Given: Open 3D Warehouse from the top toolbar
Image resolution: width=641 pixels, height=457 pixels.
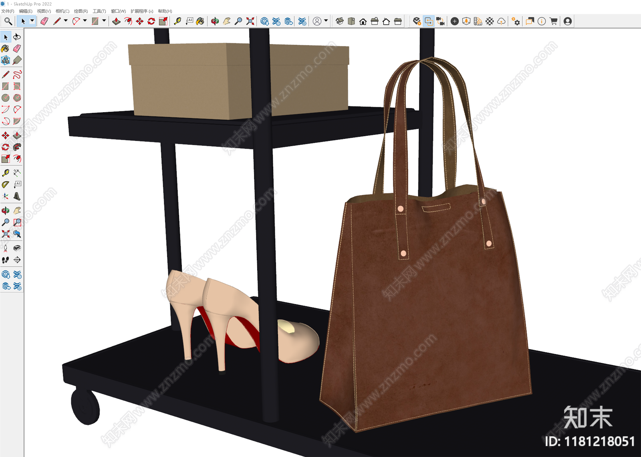Looking at the screenshot, I should [x=264, y=21].
